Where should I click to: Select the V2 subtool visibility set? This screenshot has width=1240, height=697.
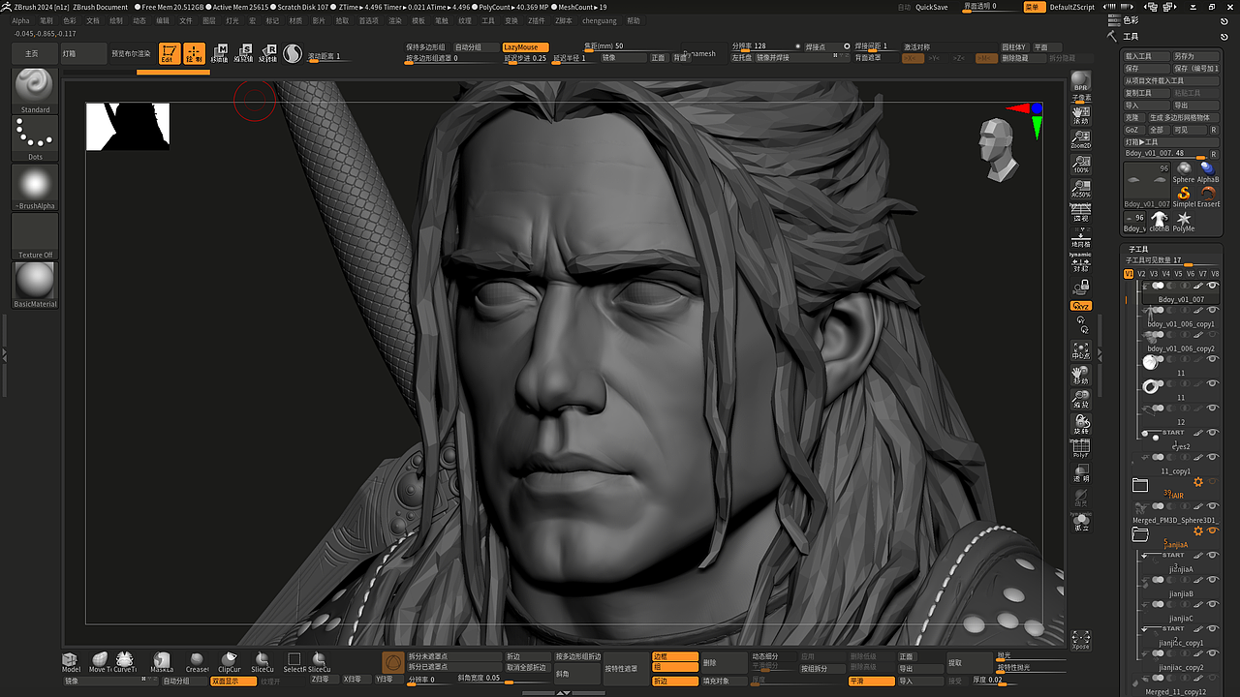[x=1141, y=274]
